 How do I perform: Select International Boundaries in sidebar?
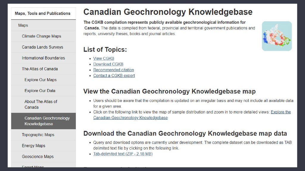tap(43, 58)
